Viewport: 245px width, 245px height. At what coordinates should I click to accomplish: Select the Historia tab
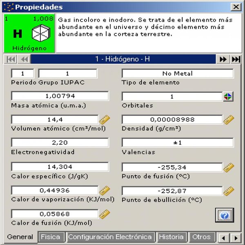pos(171,237)
